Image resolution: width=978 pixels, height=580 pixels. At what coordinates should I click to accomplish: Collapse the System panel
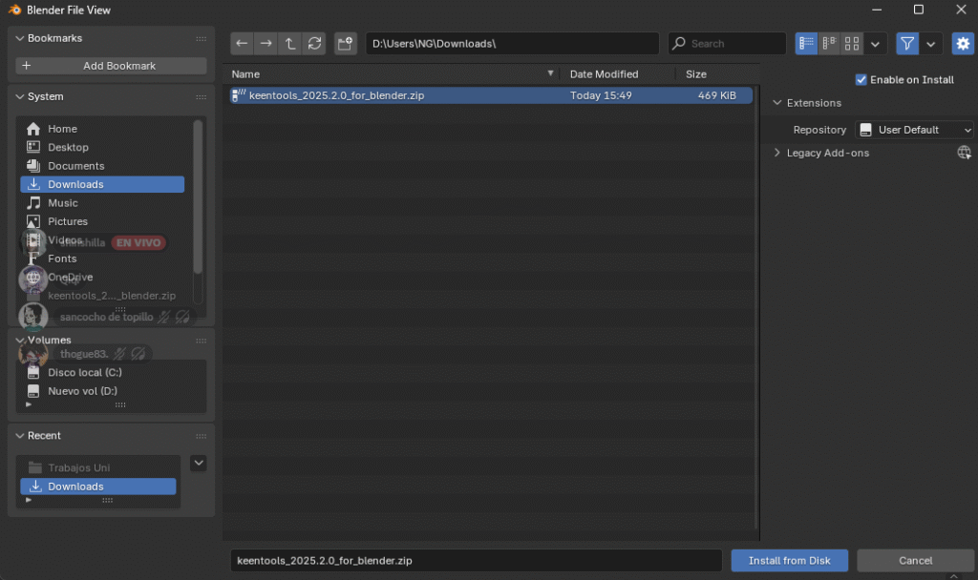coord(20,96)
